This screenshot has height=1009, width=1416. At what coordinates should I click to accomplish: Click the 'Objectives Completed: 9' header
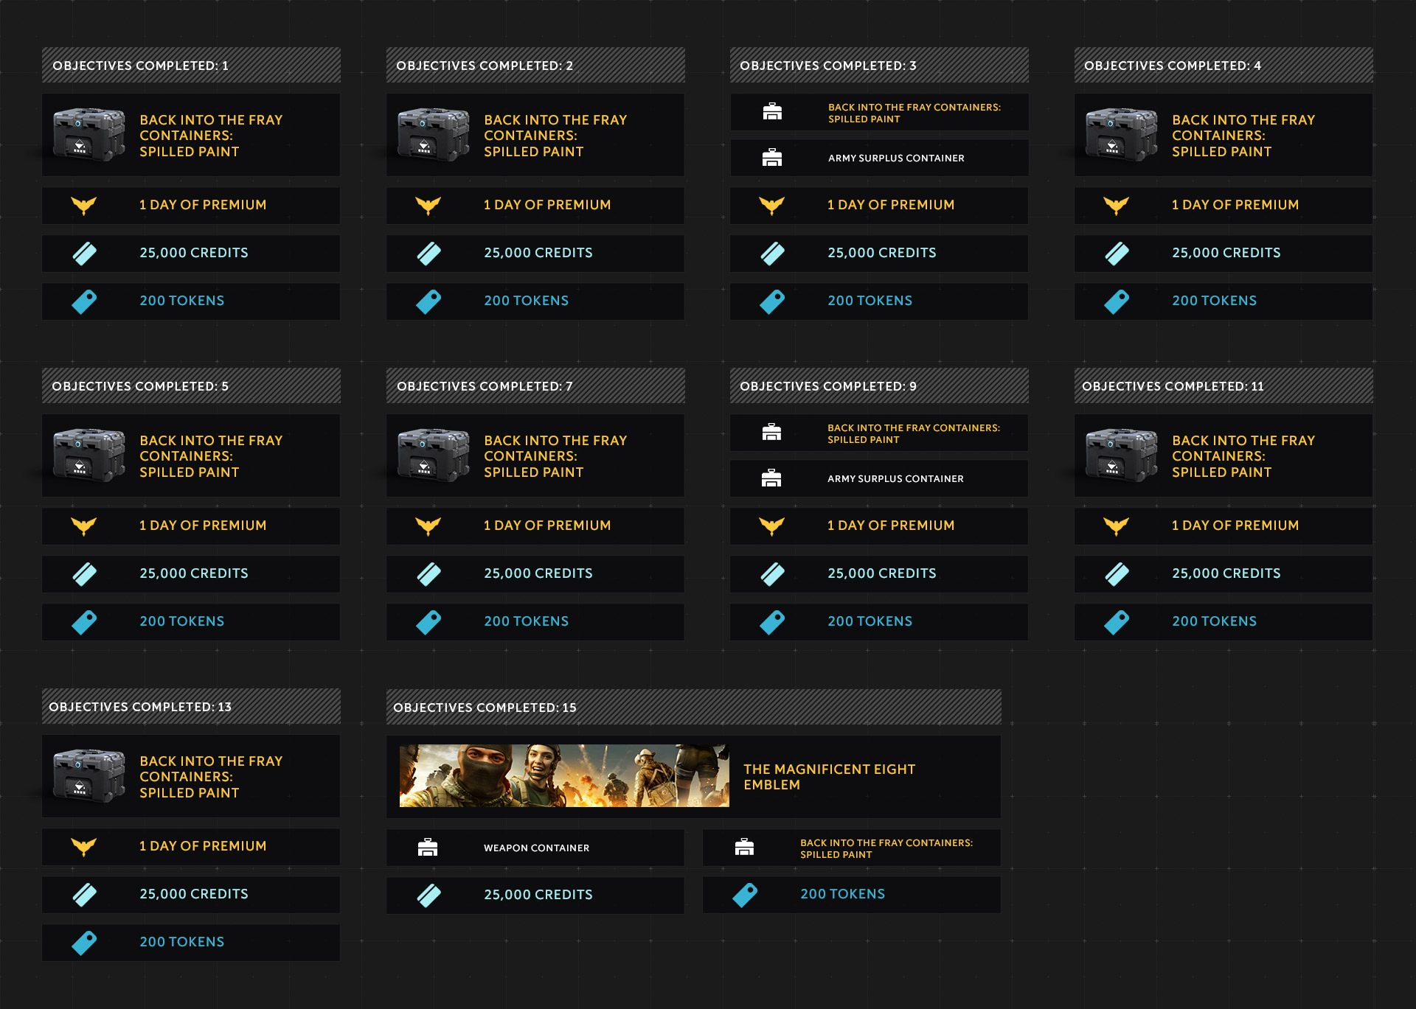coord(879,385)
